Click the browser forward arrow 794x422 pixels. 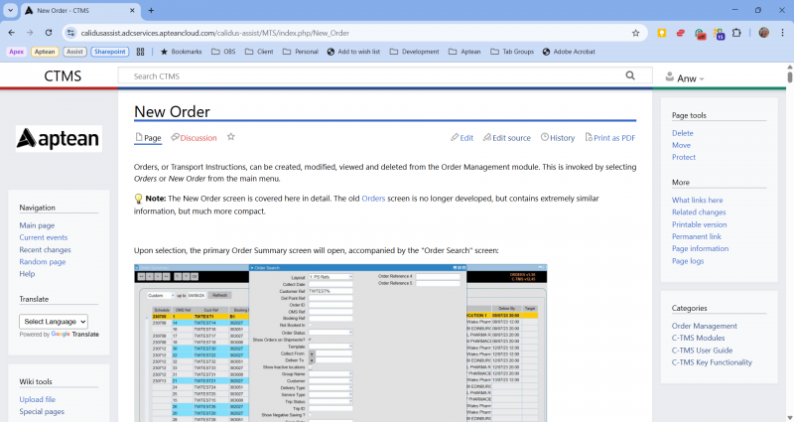tap(30, 33)
